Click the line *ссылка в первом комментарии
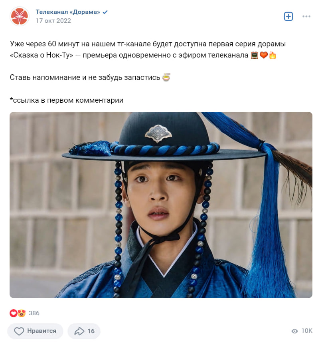This screenshot has width=322, height=342. click(x=67, y=100)
